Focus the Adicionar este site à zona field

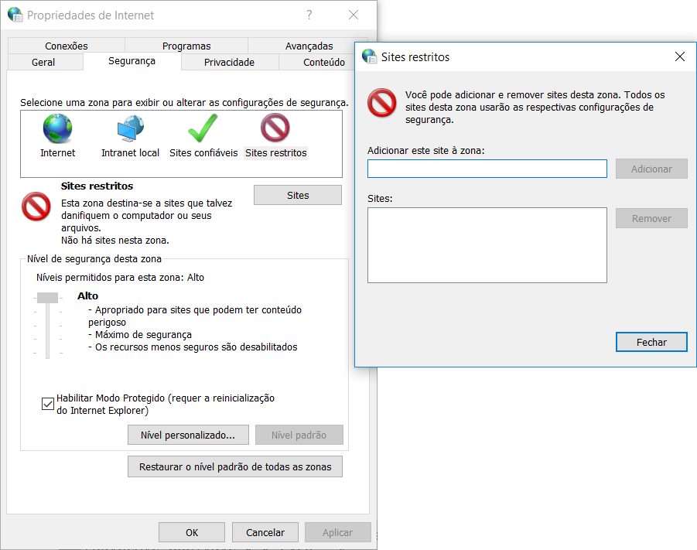coord(487,169)
